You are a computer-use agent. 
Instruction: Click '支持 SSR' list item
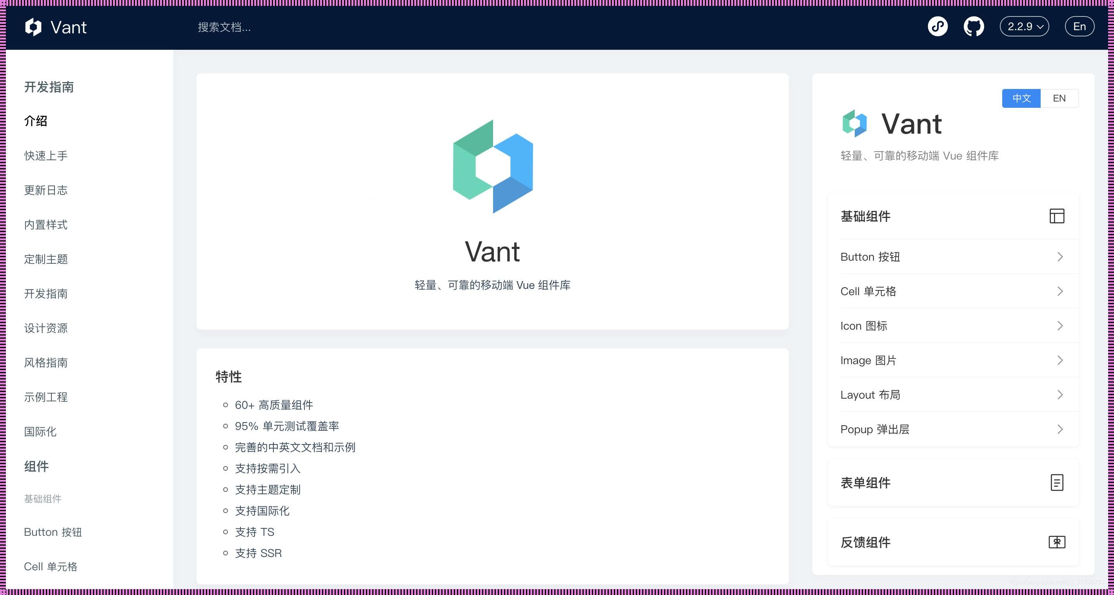coord(258,553)
